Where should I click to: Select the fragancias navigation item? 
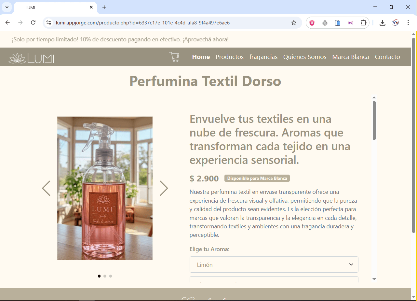(263, 57)
